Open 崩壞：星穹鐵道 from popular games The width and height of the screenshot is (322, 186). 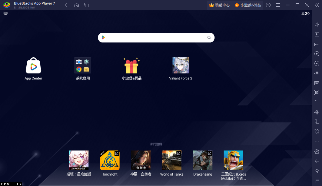tap(79, 160)
